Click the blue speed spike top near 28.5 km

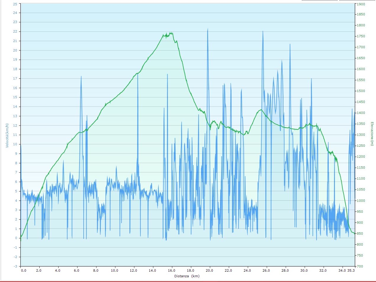[x=290, y=44]
